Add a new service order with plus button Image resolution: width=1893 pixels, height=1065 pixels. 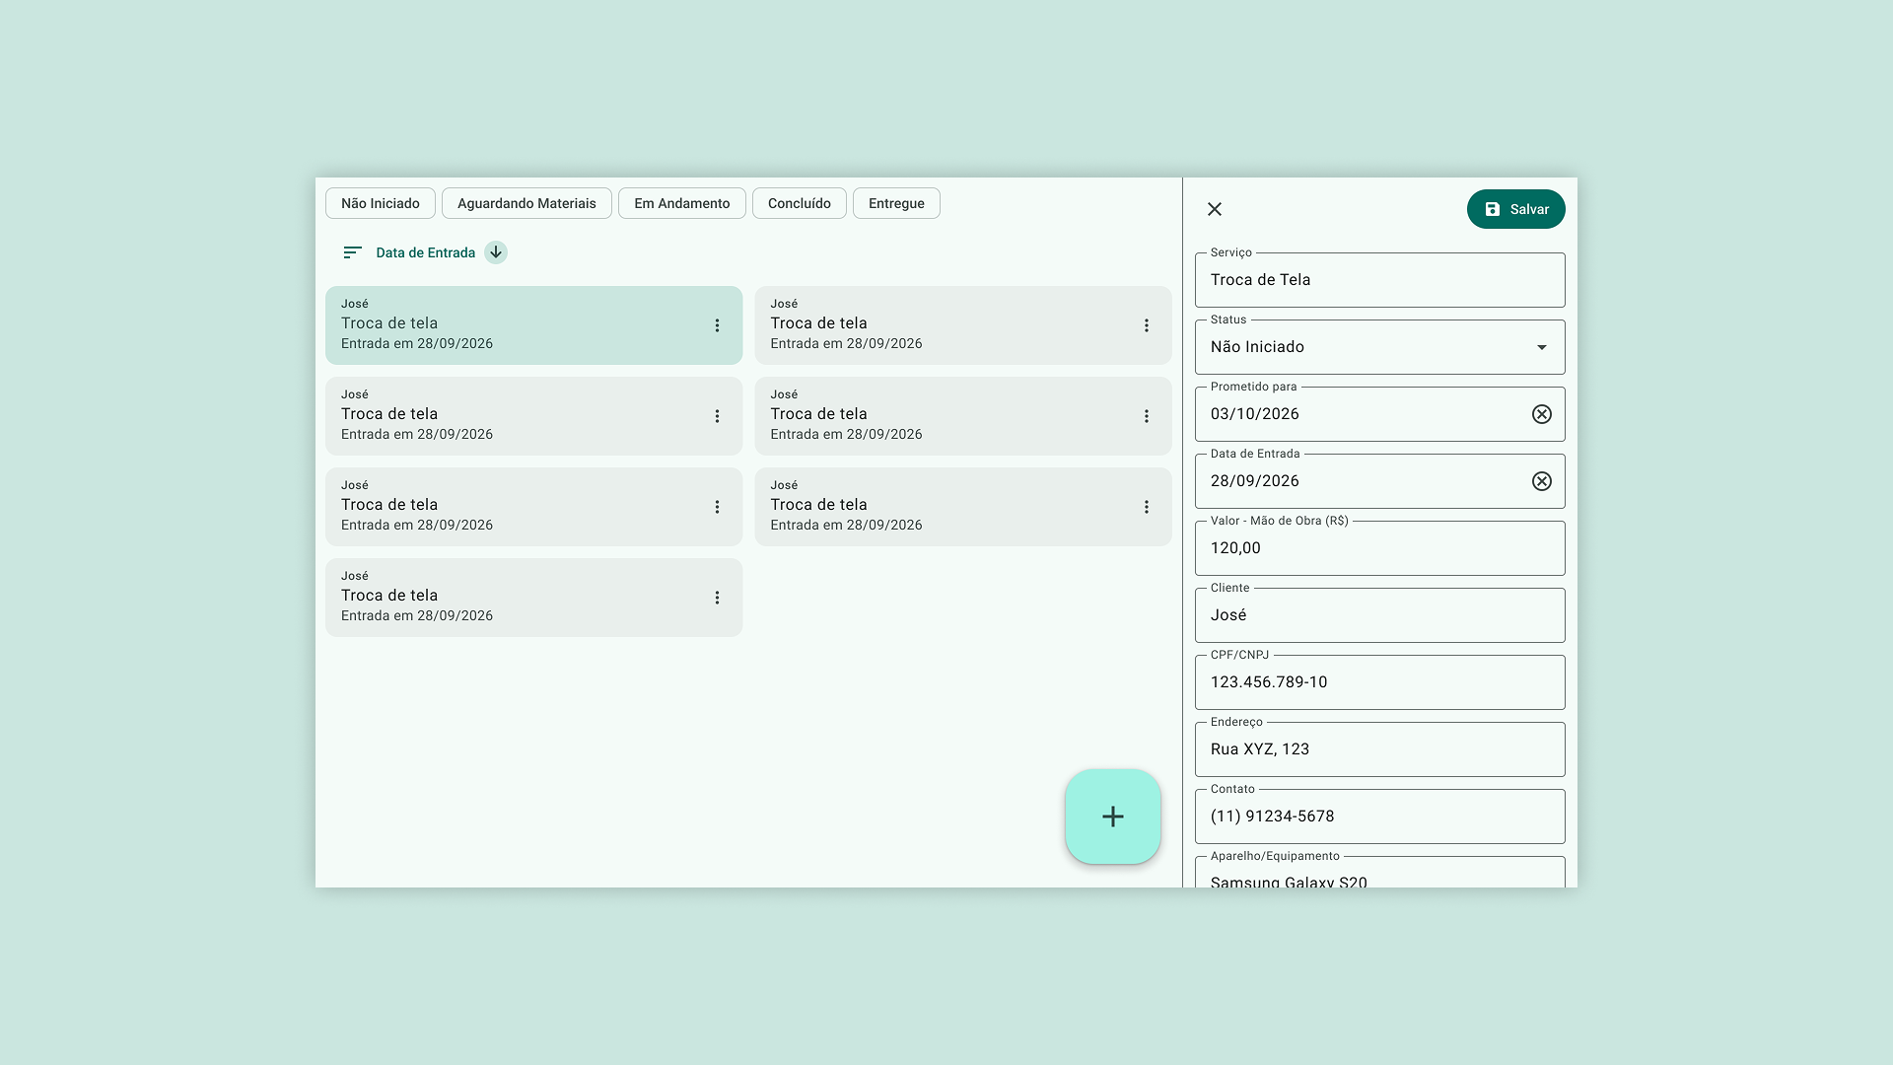[1113, 816]
